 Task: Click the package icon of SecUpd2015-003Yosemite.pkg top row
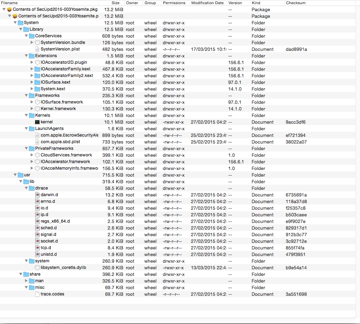tap(9, 9)
